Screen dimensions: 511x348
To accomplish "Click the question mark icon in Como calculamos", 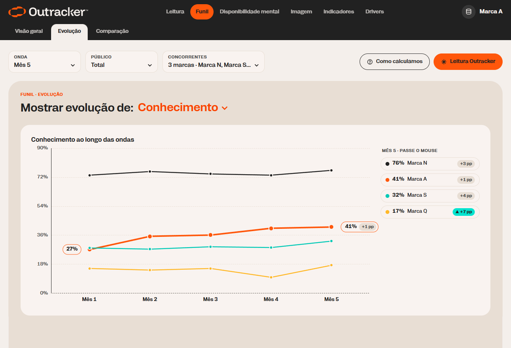I will (x=370, y=62).
